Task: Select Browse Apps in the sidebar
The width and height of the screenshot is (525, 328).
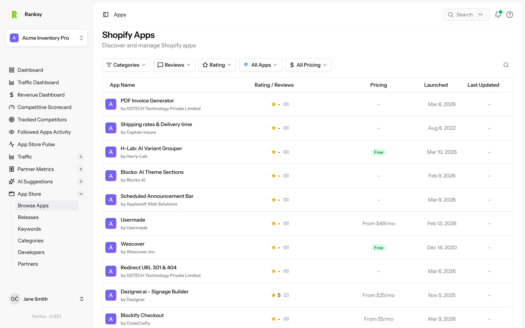Action: pos(47,206)
